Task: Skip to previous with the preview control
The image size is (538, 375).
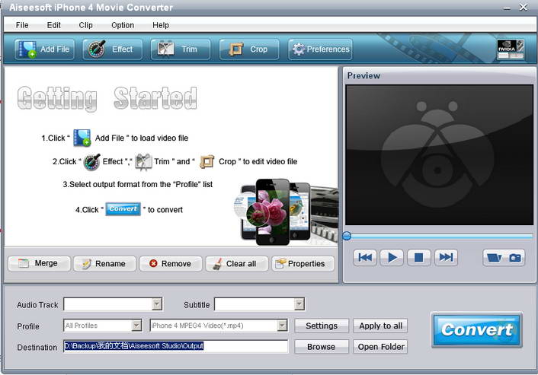Action: [x=365, y=257]
